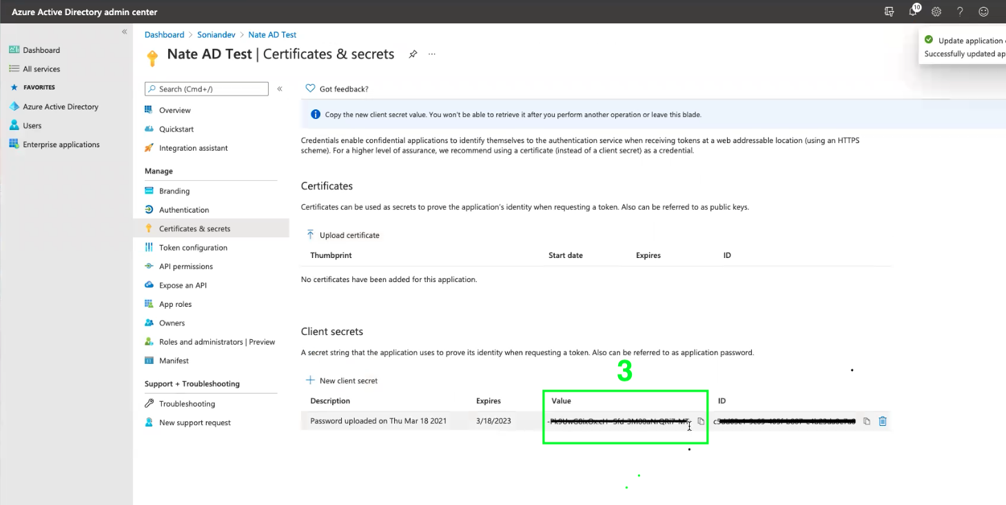
Task: Open Expose an API menu item
Action: click(183, 286)
